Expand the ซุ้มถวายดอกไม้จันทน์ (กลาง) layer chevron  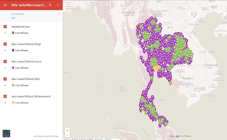click(5, 68)
